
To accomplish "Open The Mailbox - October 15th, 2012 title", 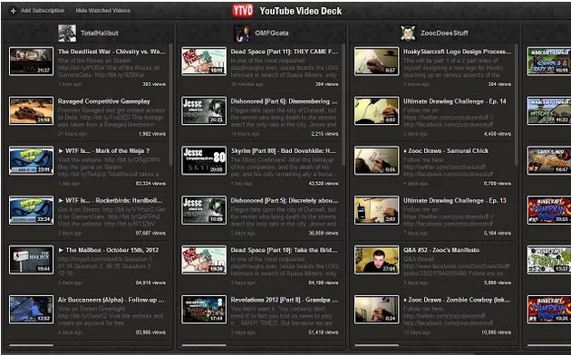I will click(109, 250).
